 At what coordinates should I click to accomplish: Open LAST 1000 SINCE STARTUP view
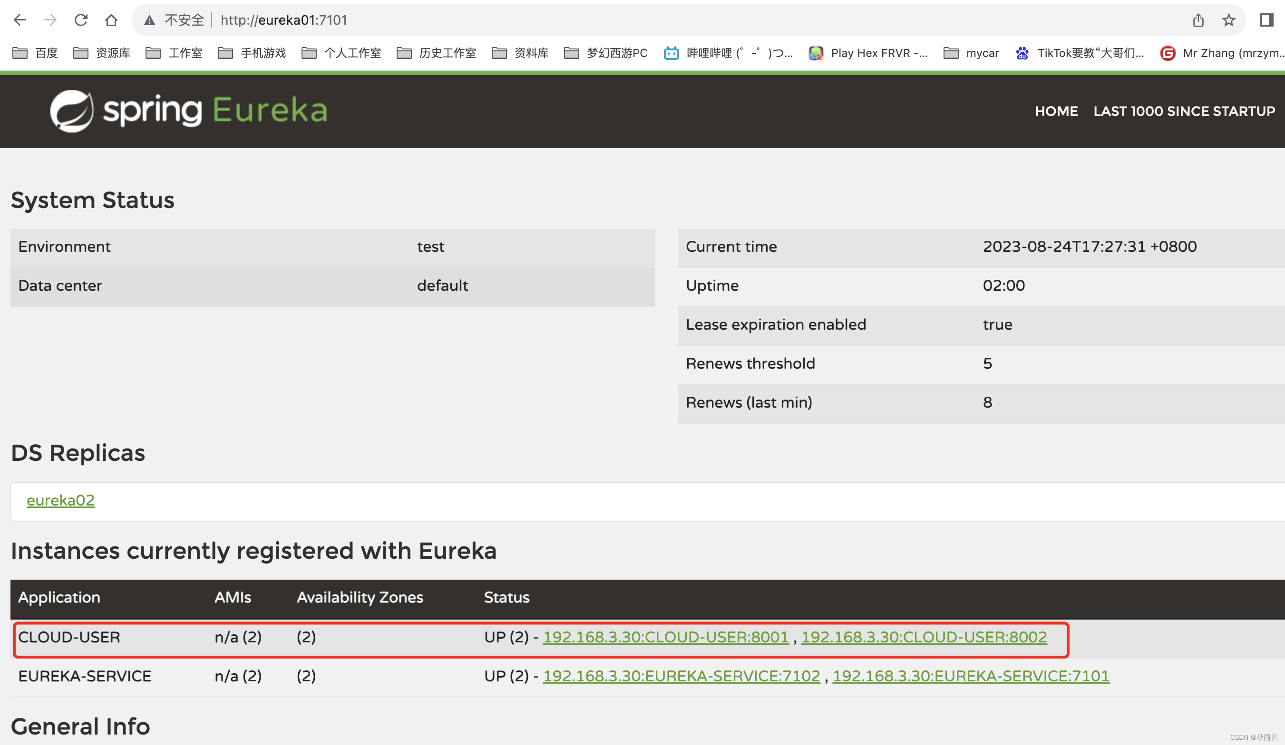click(x=1184, y=111)
